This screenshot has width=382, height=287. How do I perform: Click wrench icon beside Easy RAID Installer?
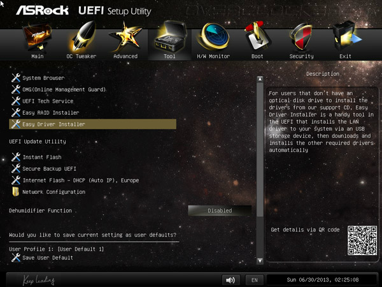click(16, 112)
